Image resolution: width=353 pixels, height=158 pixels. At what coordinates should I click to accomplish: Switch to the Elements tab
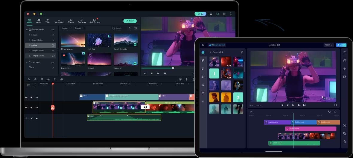[82, 21]
